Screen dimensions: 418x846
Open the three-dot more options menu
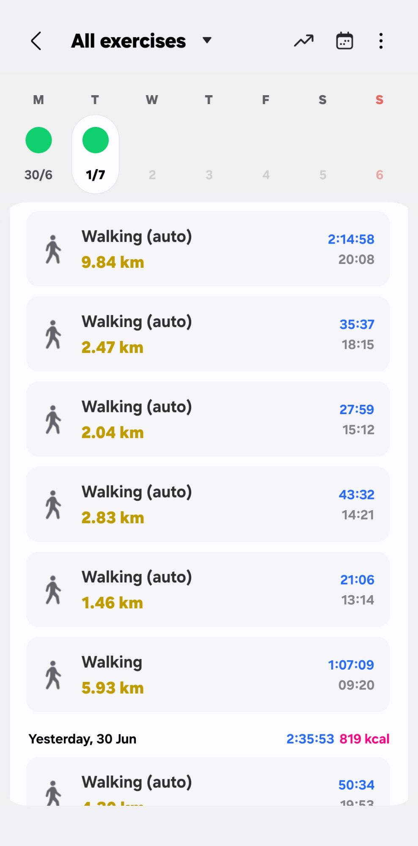381,41
